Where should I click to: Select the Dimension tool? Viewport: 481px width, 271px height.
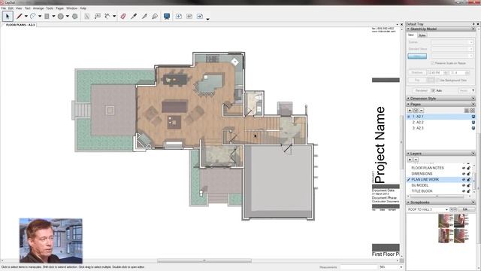(x=107, y=17)
